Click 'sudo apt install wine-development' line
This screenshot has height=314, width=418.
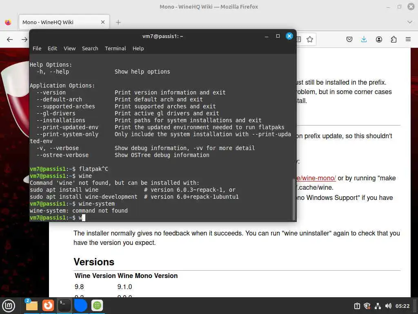tap(134, 197)
